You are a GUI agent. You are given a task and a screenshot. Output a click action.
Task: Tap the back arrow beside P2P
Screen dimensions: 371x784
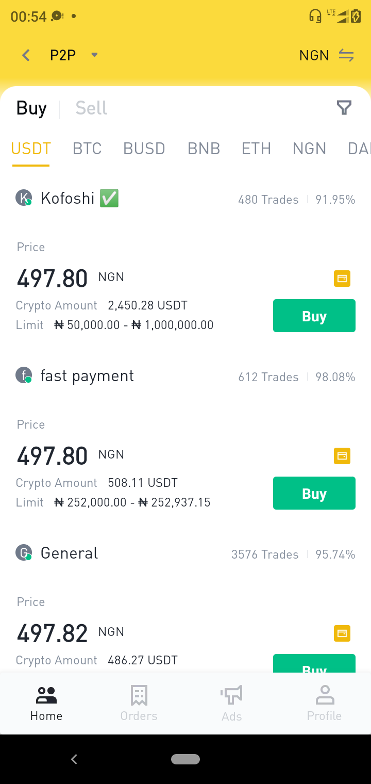click(x=26, y=55)
